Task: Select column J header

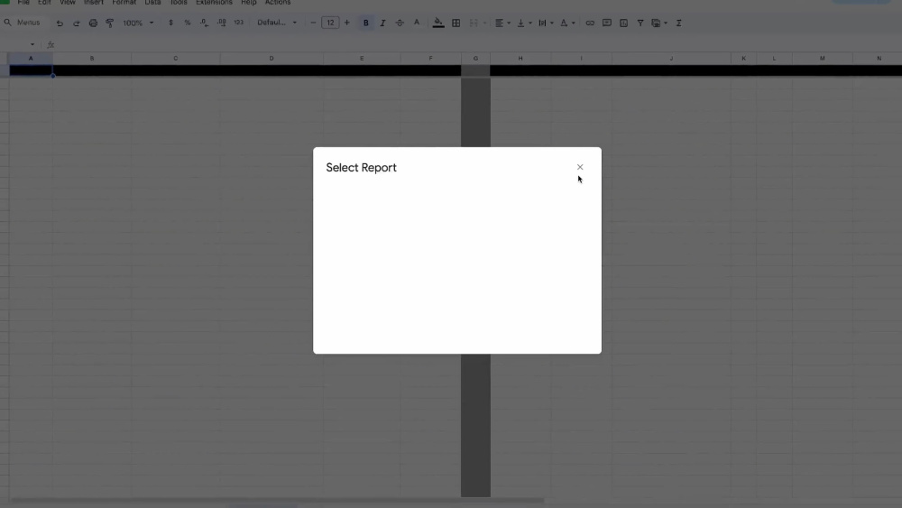Action: (671, 58)
